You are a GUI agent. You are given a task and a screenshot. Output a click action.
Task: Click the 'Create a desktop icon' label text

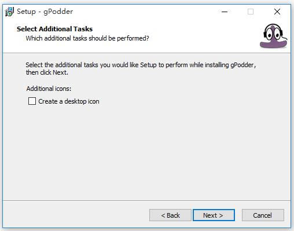(69, 101)
